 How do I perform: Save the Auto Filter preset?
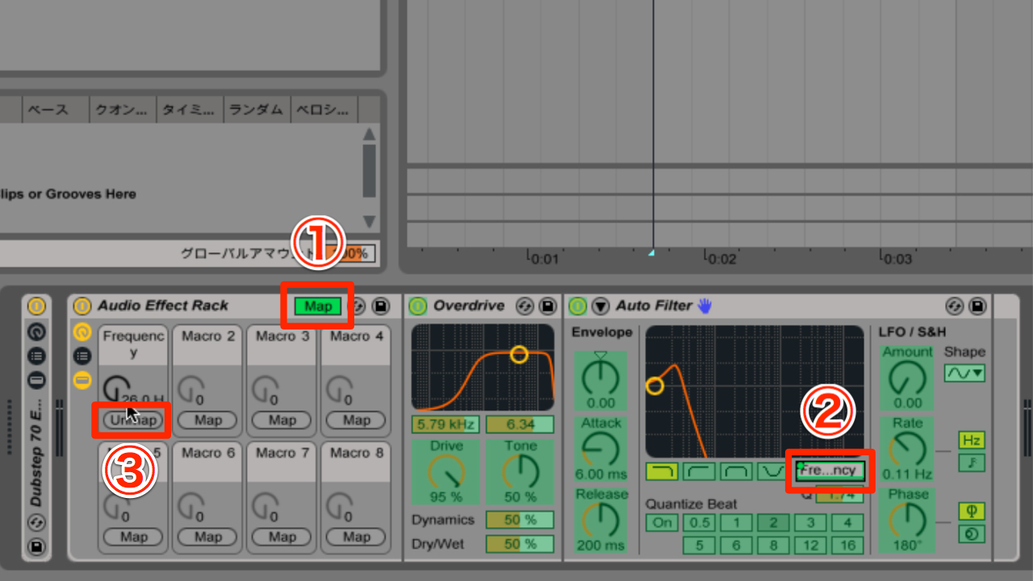pos(977,306)
